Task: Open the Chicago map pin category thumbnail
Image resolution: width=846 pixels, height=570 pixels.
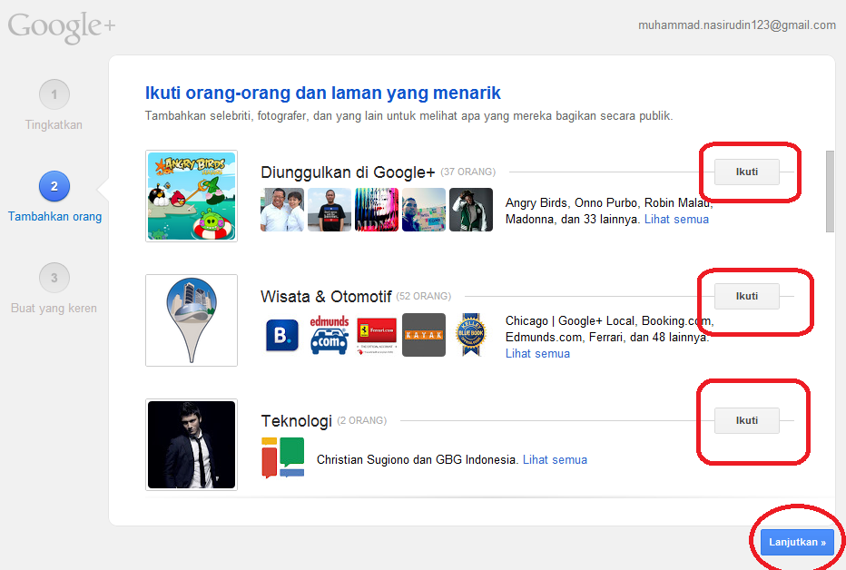Action: pyautogui.click(x=192, y=320)
